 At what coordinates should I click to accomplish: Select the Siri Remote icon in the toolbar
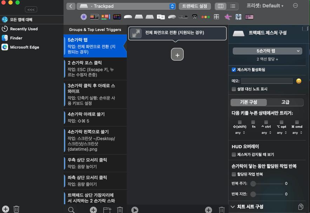click(194, 17)
